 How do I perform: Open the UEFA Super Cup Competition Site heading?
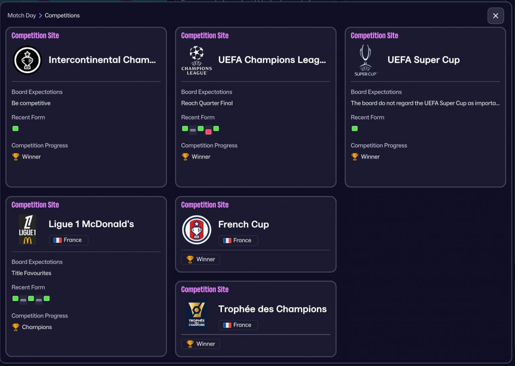tap(374, 35)
